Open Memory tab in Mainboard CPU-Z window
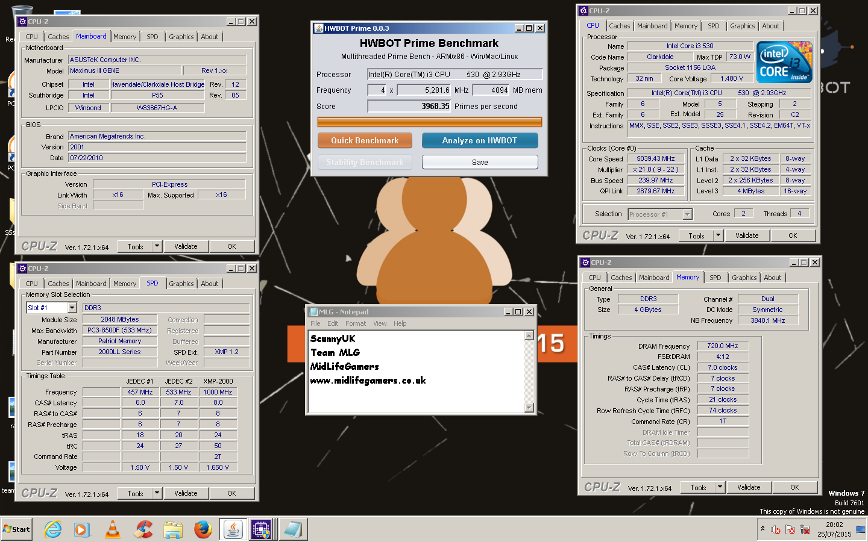Screen dimensions: 868x542 click(x=125, y=37)
